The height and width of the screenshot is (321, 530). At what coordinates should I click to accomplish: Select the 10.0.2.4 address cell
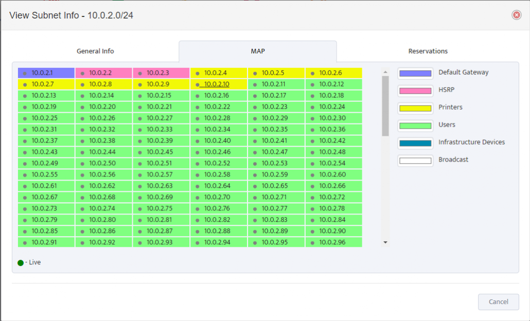[x=219, y=73]
